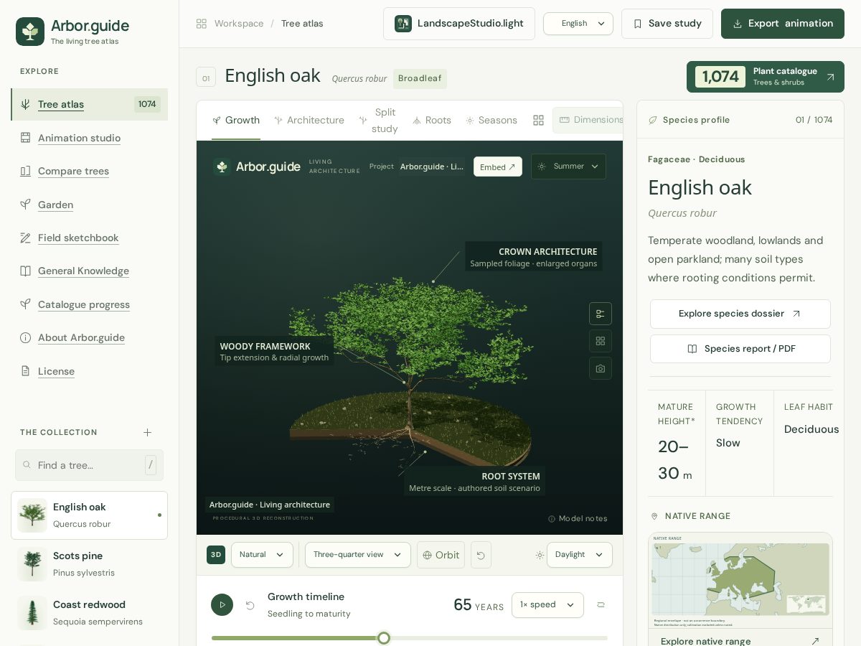861x646 pixels.
Task: Open the License page
Action: pyautogui.click(x=56, y=371)
